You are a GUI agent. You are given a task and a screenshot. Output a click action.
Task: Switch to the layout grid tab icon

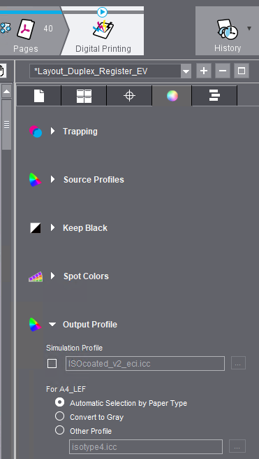pos(84,96)
